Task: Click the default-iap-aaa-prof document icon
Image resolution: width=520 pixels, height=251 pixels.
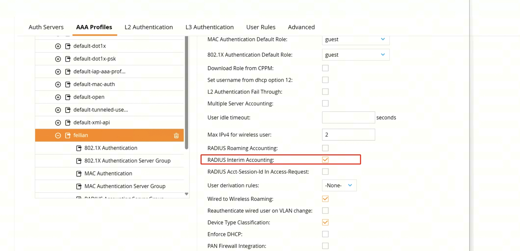Action: [x=68, y=72]
